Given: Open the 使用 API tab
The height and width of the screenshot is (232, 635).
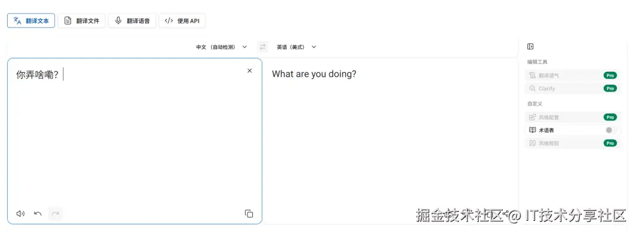Looking at the screenshot, I should pyautogui.click(x=182, y=21).
